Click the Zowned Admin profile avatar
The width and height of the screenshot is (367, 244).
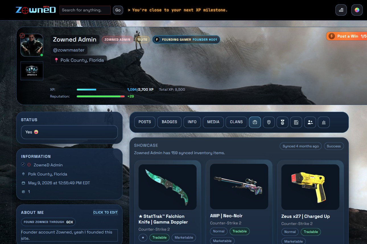coord(32,45)
